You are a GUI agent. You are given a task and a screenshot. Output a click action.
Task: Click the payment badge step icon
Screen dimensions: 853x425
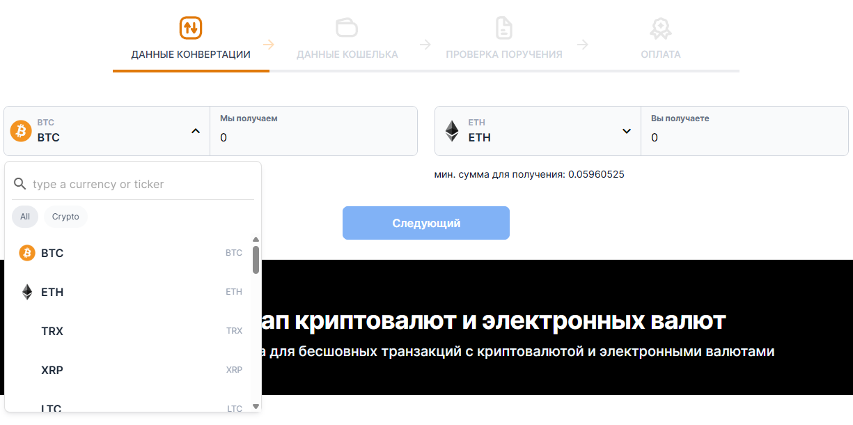tap(660, 28)
